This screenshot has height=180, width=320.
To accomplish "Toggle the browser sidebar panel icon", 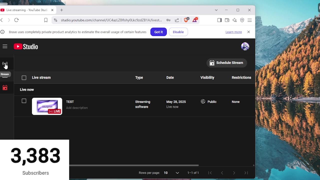I will pyautogui.click(x=219, y=20).
